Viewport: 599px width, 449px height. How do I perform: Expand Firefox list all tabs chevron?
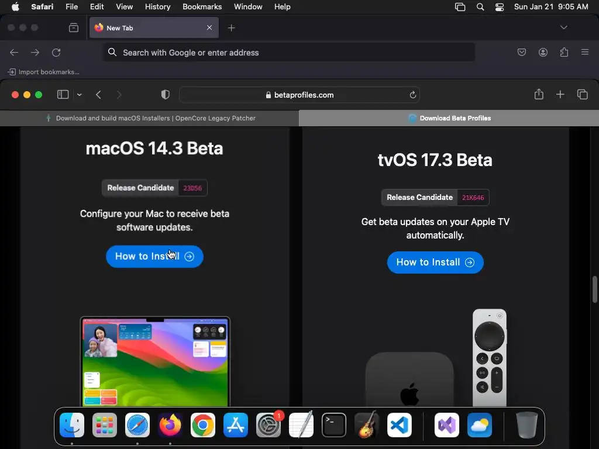point(563,27)
